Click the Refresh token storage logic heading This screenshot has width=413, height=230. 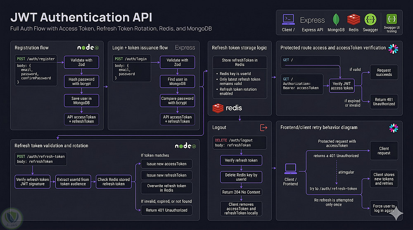239,48
